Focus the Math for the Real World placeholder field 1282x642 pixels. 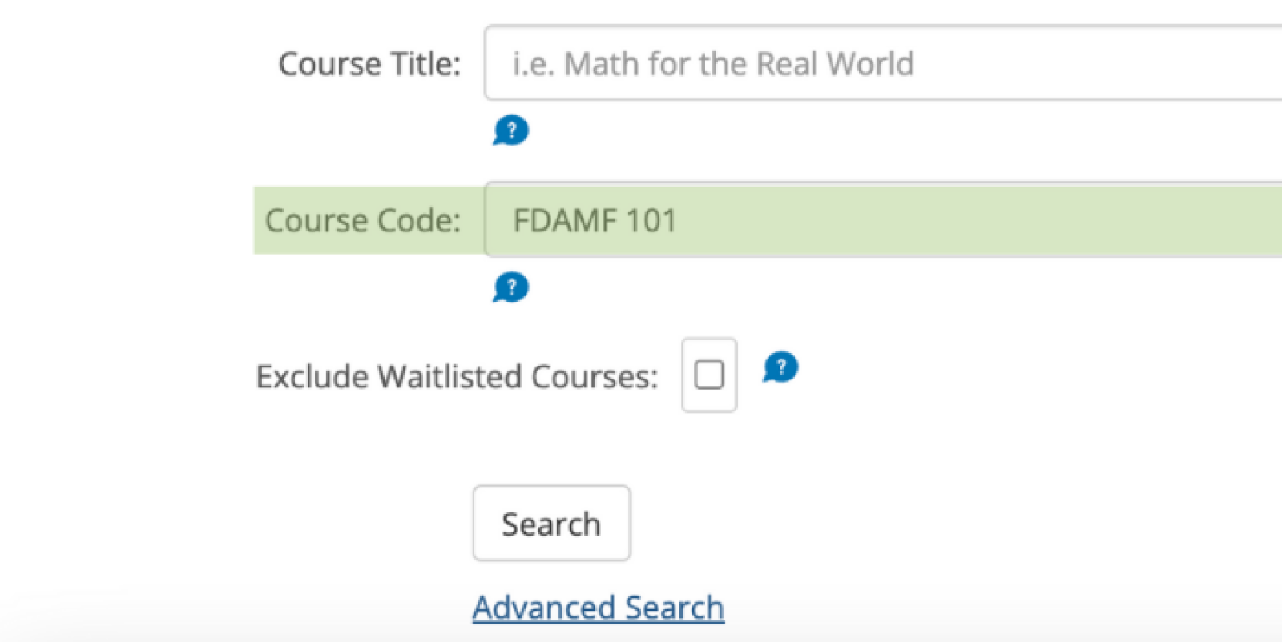click(x=801, y=63)
